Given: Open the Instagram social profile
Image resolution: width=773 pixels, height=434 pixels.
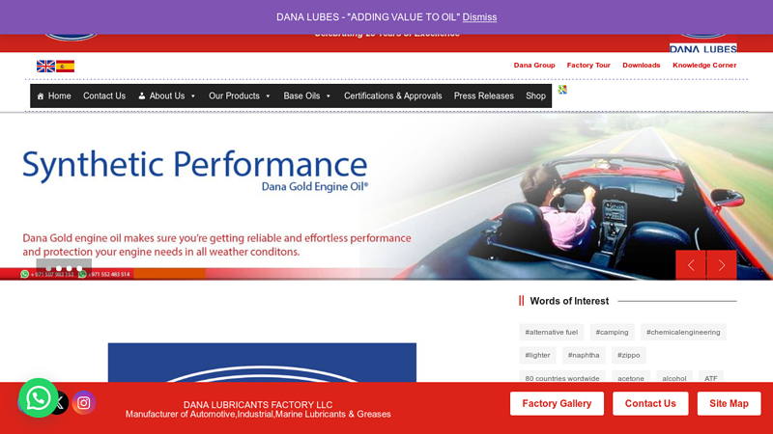Looking at the screenshot, I should [x=84, y=403].
